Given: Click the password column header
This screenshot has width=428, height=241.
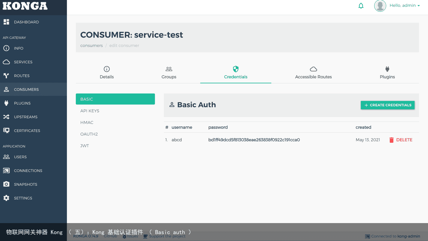Looking at the screenshot, I should [x=218, y=127].
